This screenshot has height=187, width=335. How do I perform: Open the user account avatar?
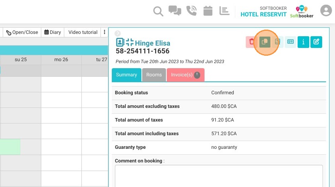(x=326, y=10)
